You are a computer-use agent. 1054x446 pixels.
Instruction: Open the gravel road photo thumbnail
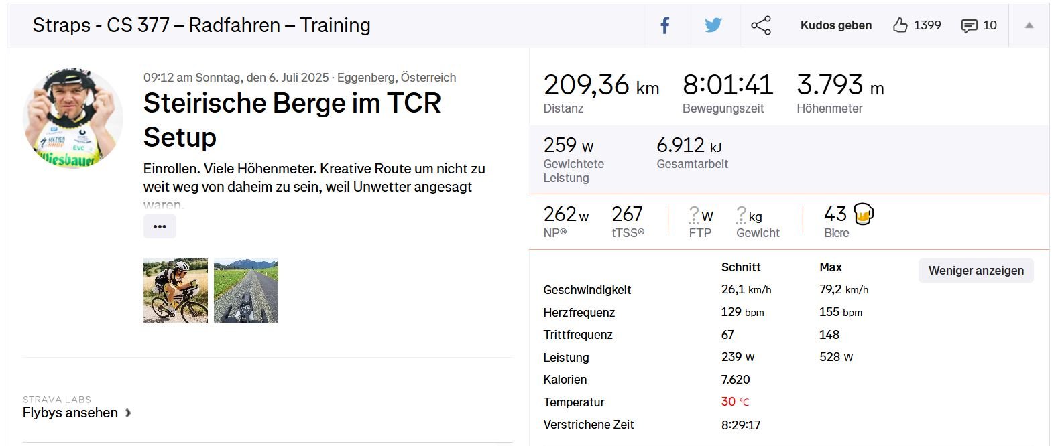(246, 291)
